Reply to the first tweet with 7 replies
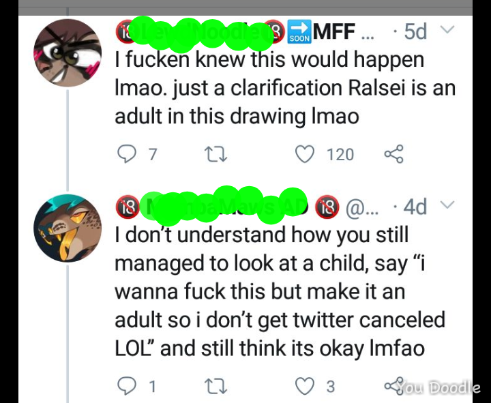 (125, 154)
